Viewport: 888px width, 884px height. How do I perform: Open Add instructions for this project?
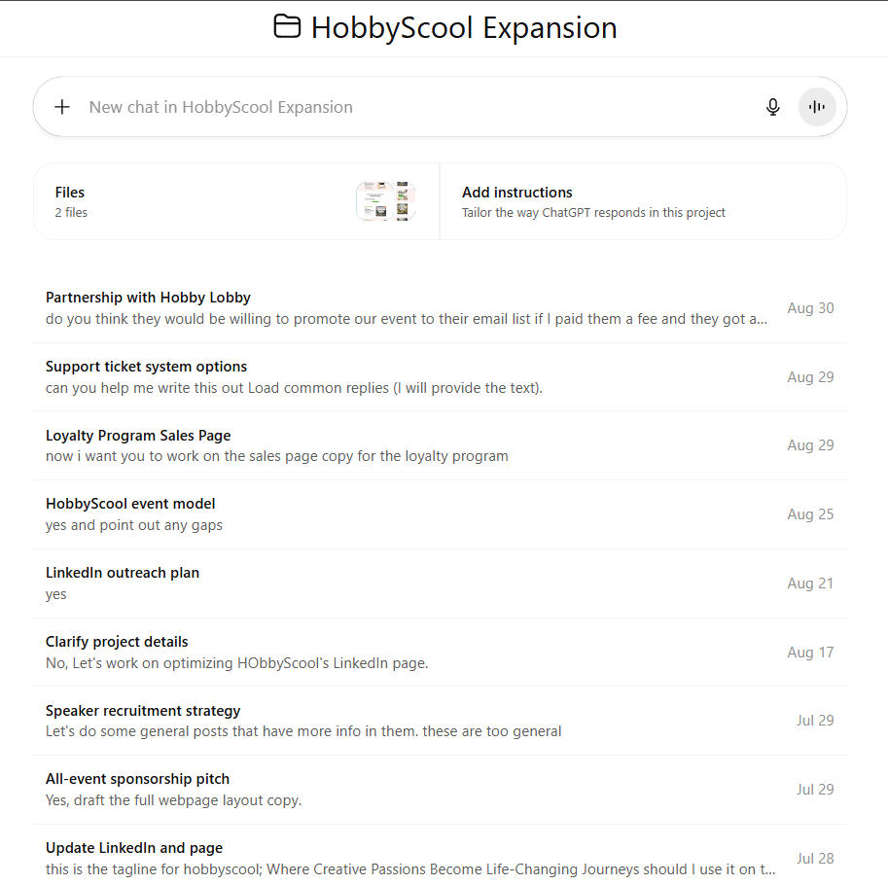[643, 201]
